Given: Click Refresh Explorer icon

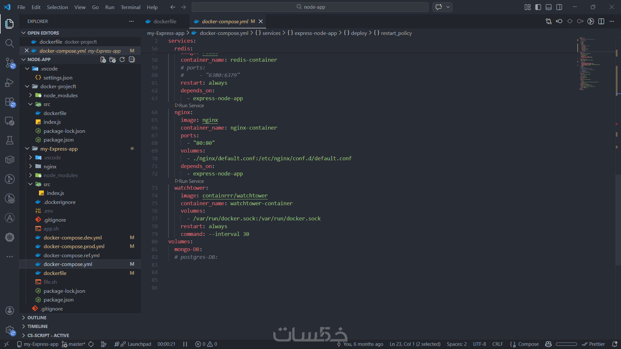Looking at the screenshot, I should 122,59.
